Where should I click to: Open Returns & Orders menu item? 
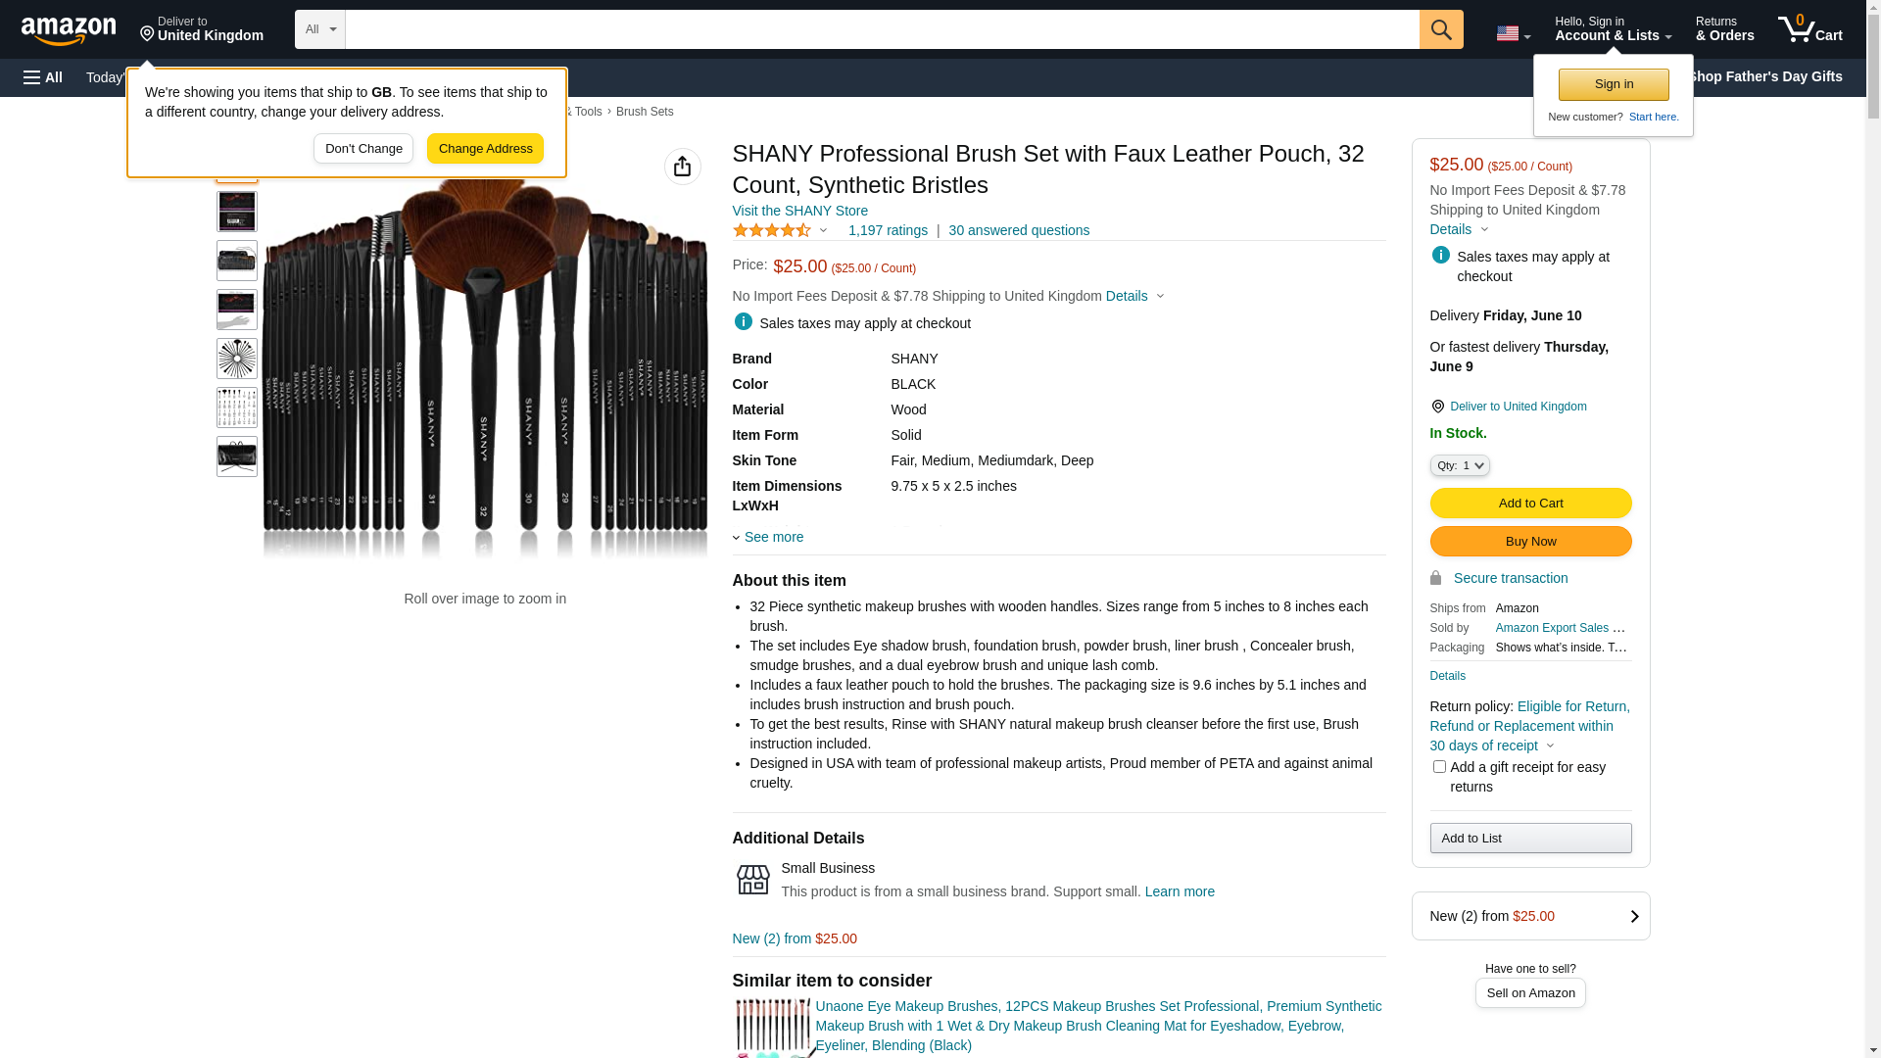click(1724, 29)
